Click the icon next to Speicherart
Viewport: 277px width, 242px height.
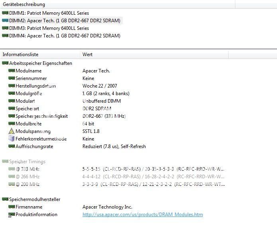(x=12, y=109)
